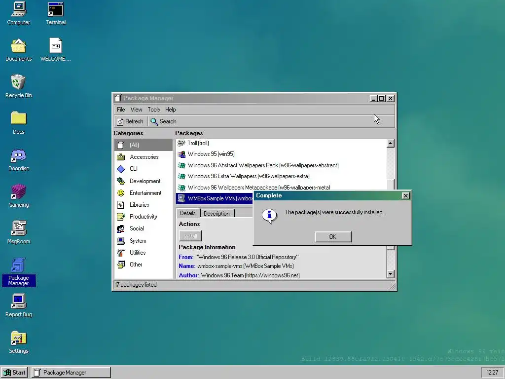Click the Entertainment smiley icon
505x379 pixels.
[x=121, y=193]
